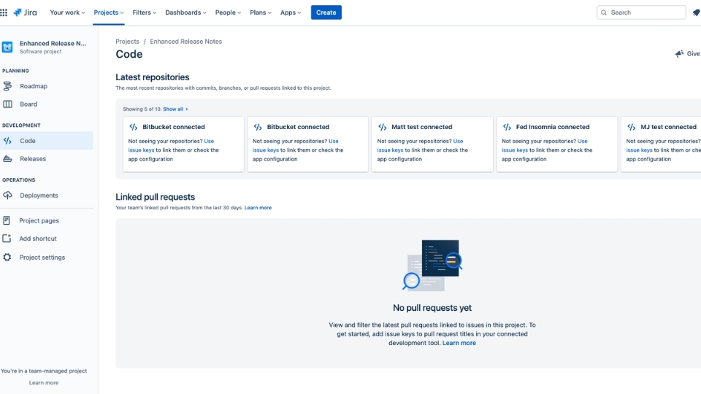The height and width of the screenshot is (394, 701).
Task: Click the Project pages icon
Action: pyautogui.click(x=7, y=220)
